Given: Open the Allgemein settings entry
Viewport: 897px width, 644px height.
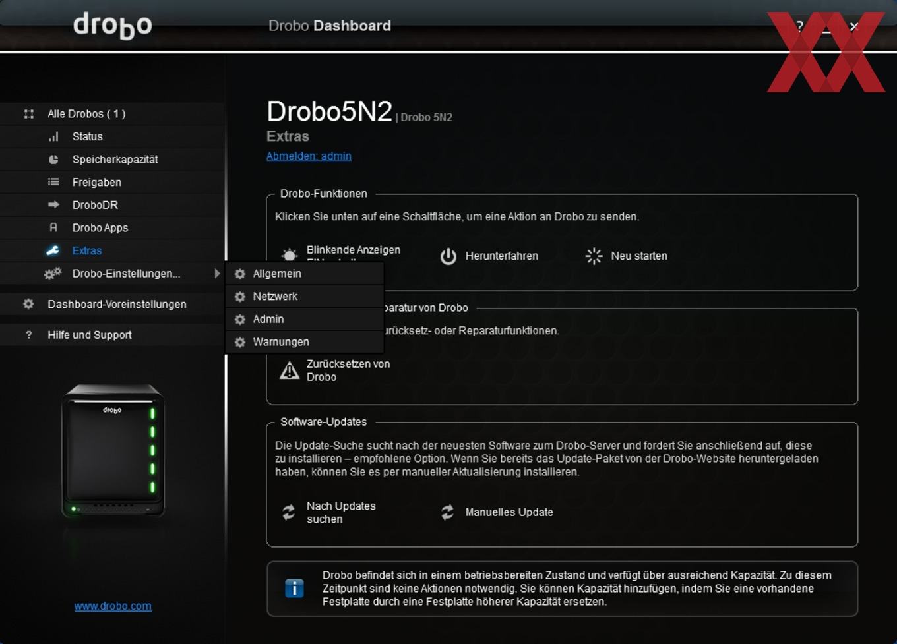Looking at the screenshot, I should click(305, 274).
